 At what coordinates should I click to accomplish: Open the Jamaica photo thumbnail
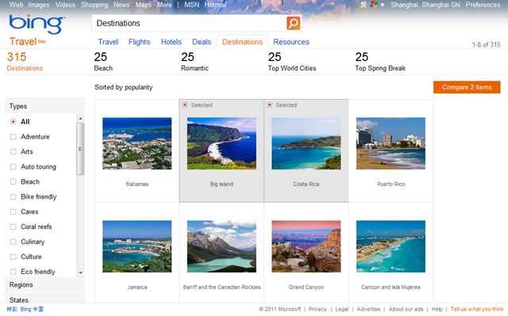(x=137, y=246)
